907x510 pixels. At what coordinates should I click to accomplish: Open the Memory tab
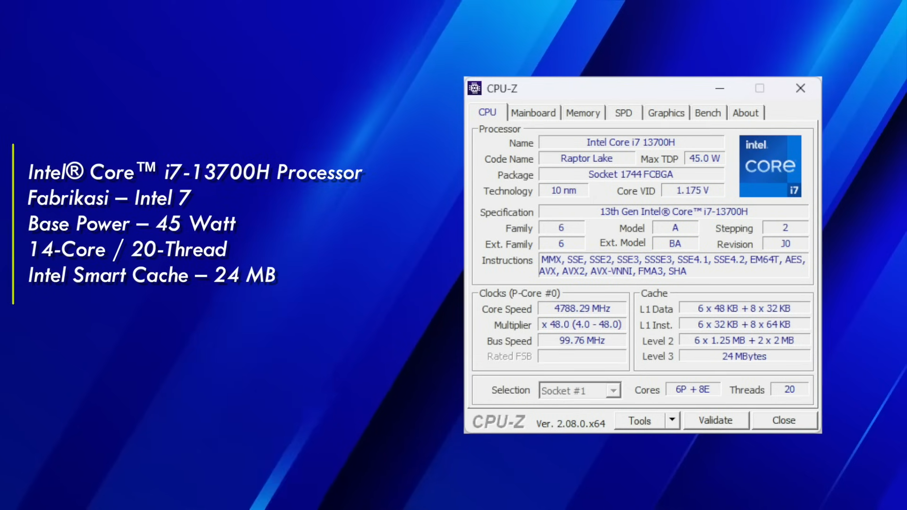[x=583, y=113]
